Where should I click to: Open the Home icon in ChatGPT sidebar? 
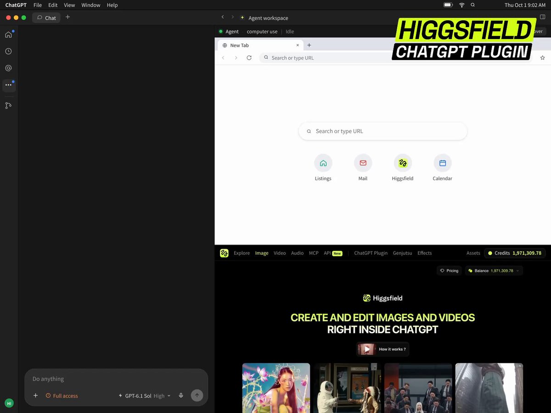pos(8,34)
